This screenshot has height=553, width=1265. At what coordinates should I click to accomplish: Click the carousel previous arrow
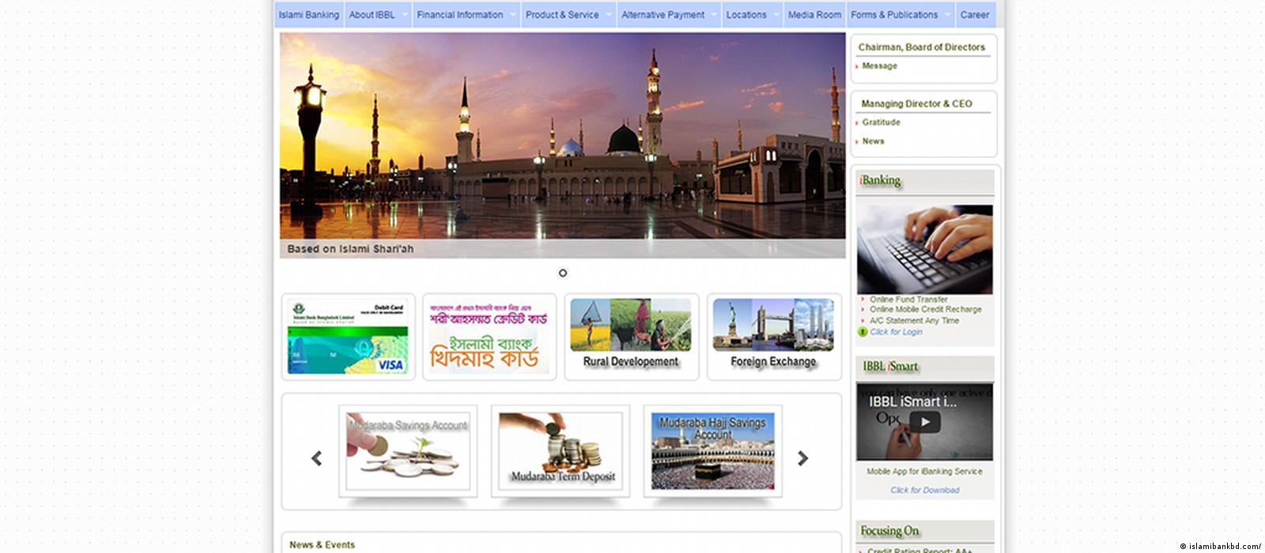click(317, 458)
